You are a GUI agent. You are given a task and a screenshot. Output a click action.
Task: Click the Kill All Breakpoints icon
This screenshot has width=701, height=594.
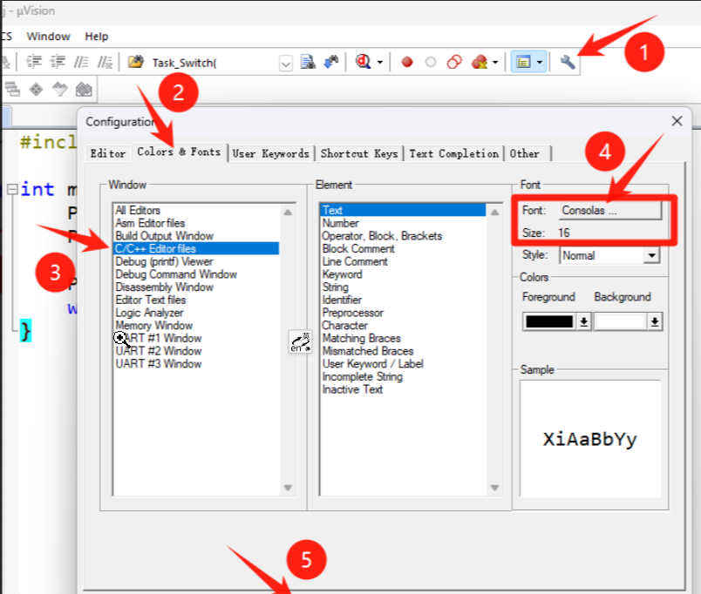click(x=479, y=62)
